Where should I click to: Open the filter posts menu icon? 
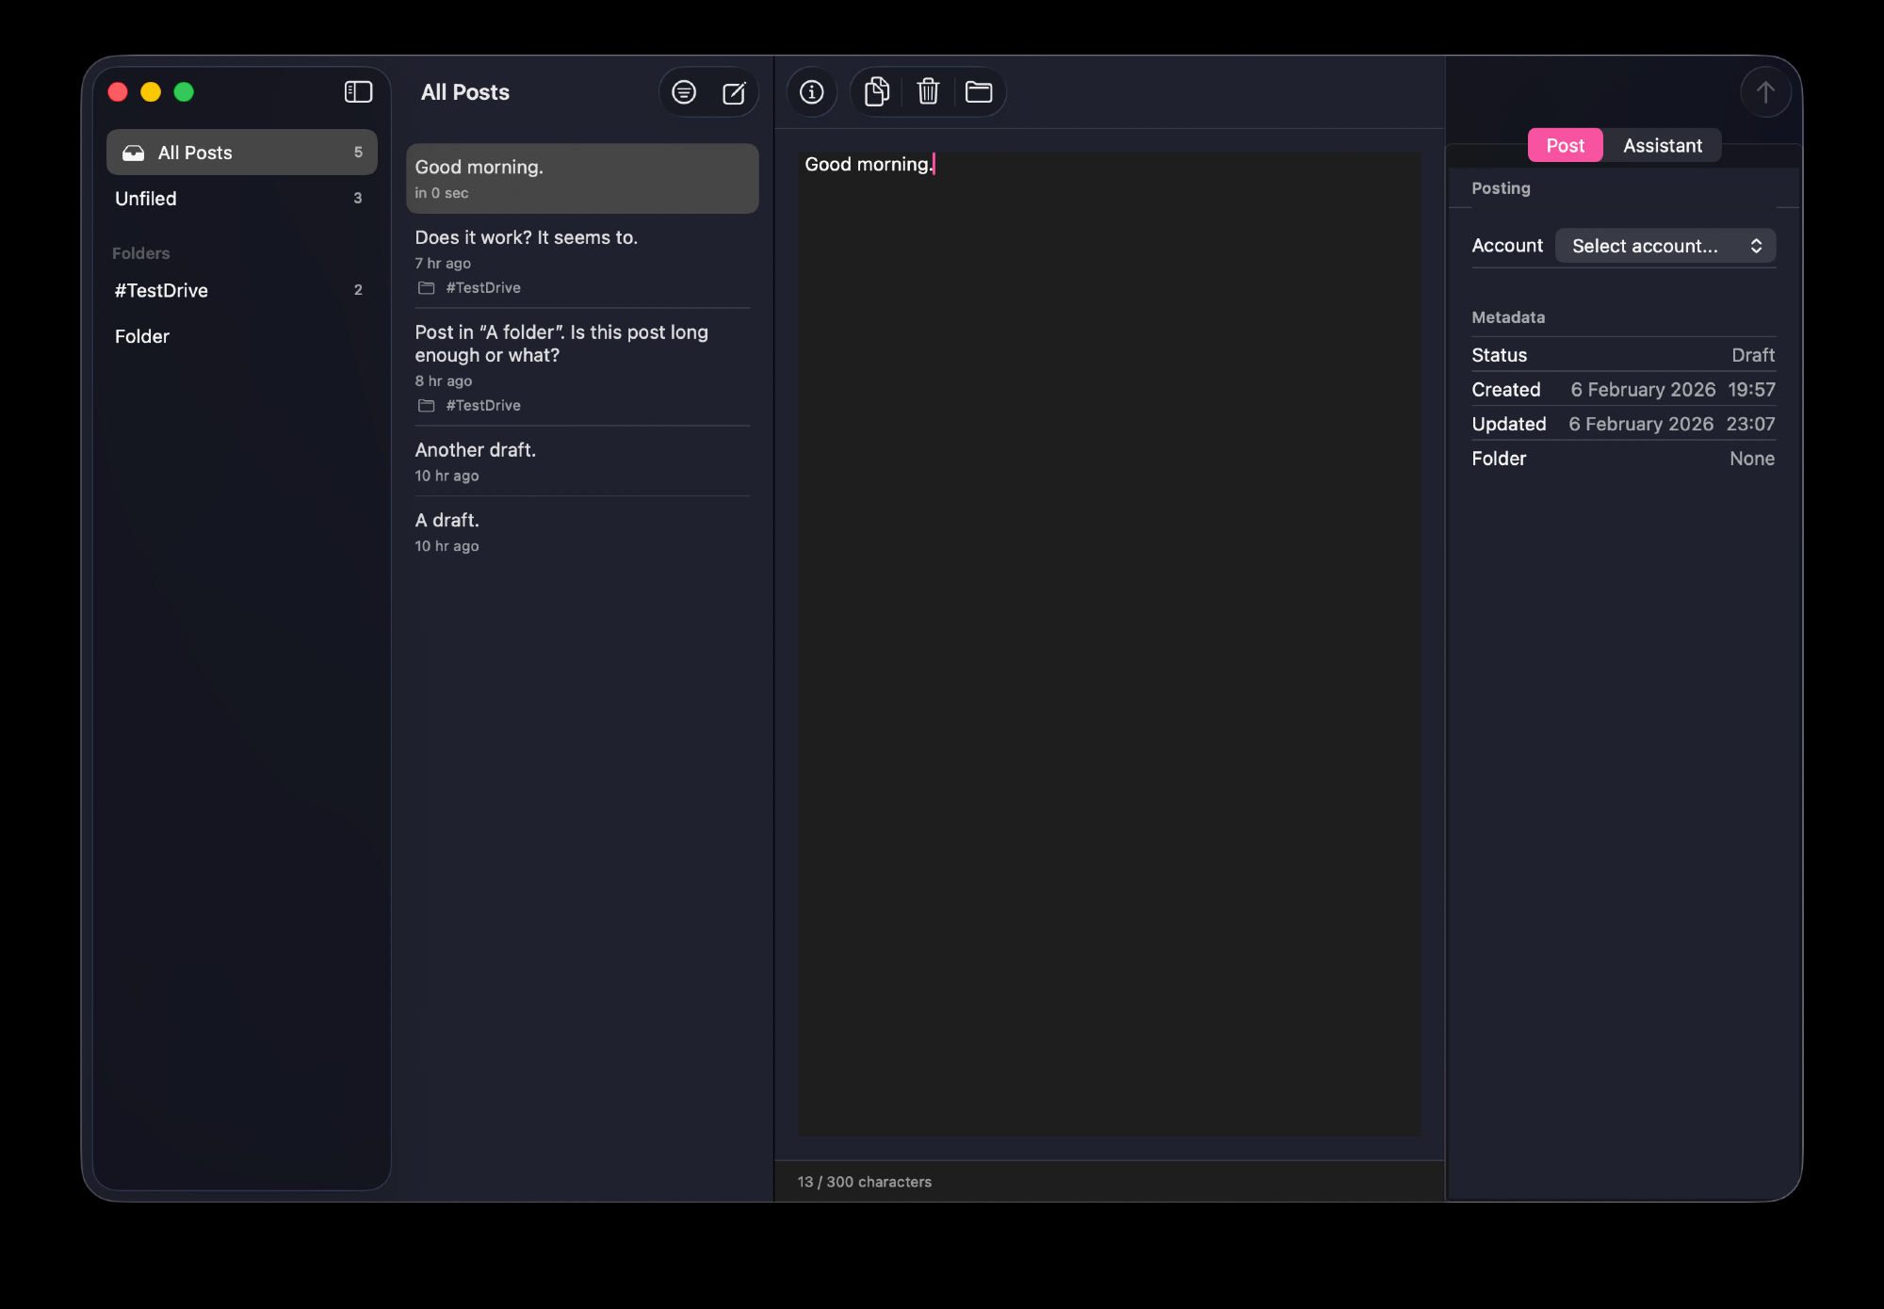(684, 92)
